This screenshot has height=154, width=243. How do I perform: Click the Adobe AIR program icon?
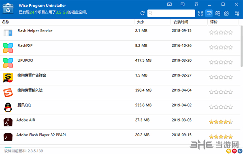coord(8,122)
